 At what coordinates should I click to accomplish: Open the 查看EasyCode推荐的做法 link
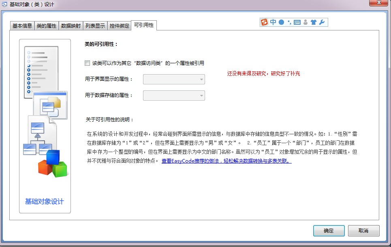coord(226,161)
